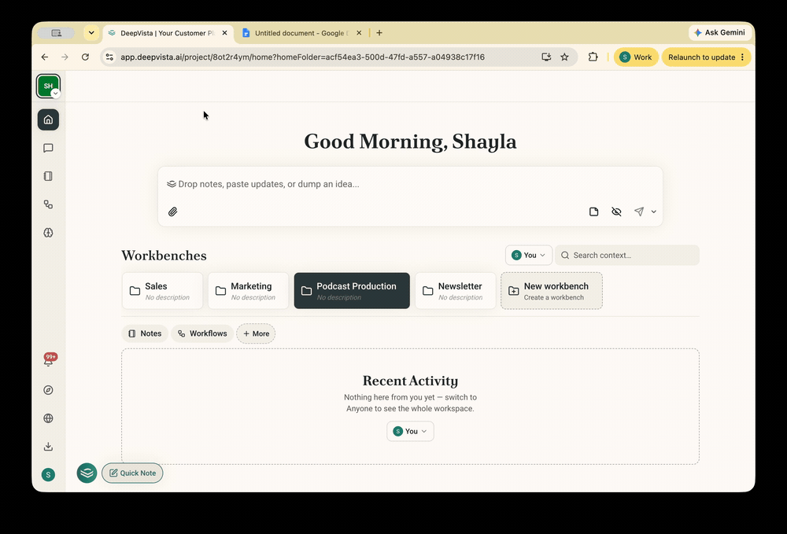Click the document icon in the note composer

pyautogui.click(x=593, y=212)
